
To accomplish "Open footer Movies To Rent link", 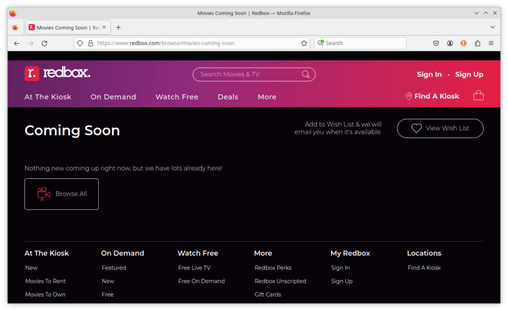I will coord(45,281).
